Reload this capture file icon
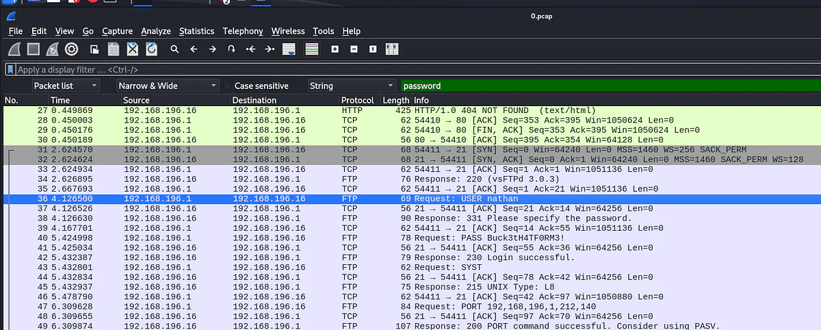The height and width of the screenshot is (330, 821). pos(151,49)
